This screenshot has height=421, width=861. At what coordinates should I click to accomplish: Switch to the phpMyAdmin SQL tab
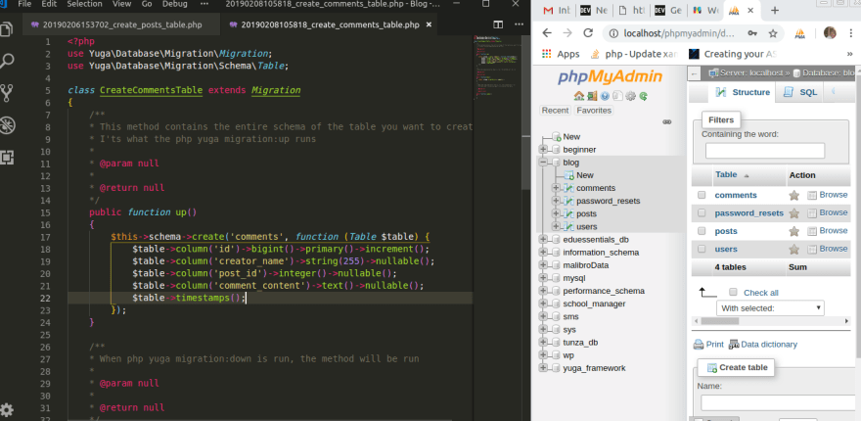point(800,92)
